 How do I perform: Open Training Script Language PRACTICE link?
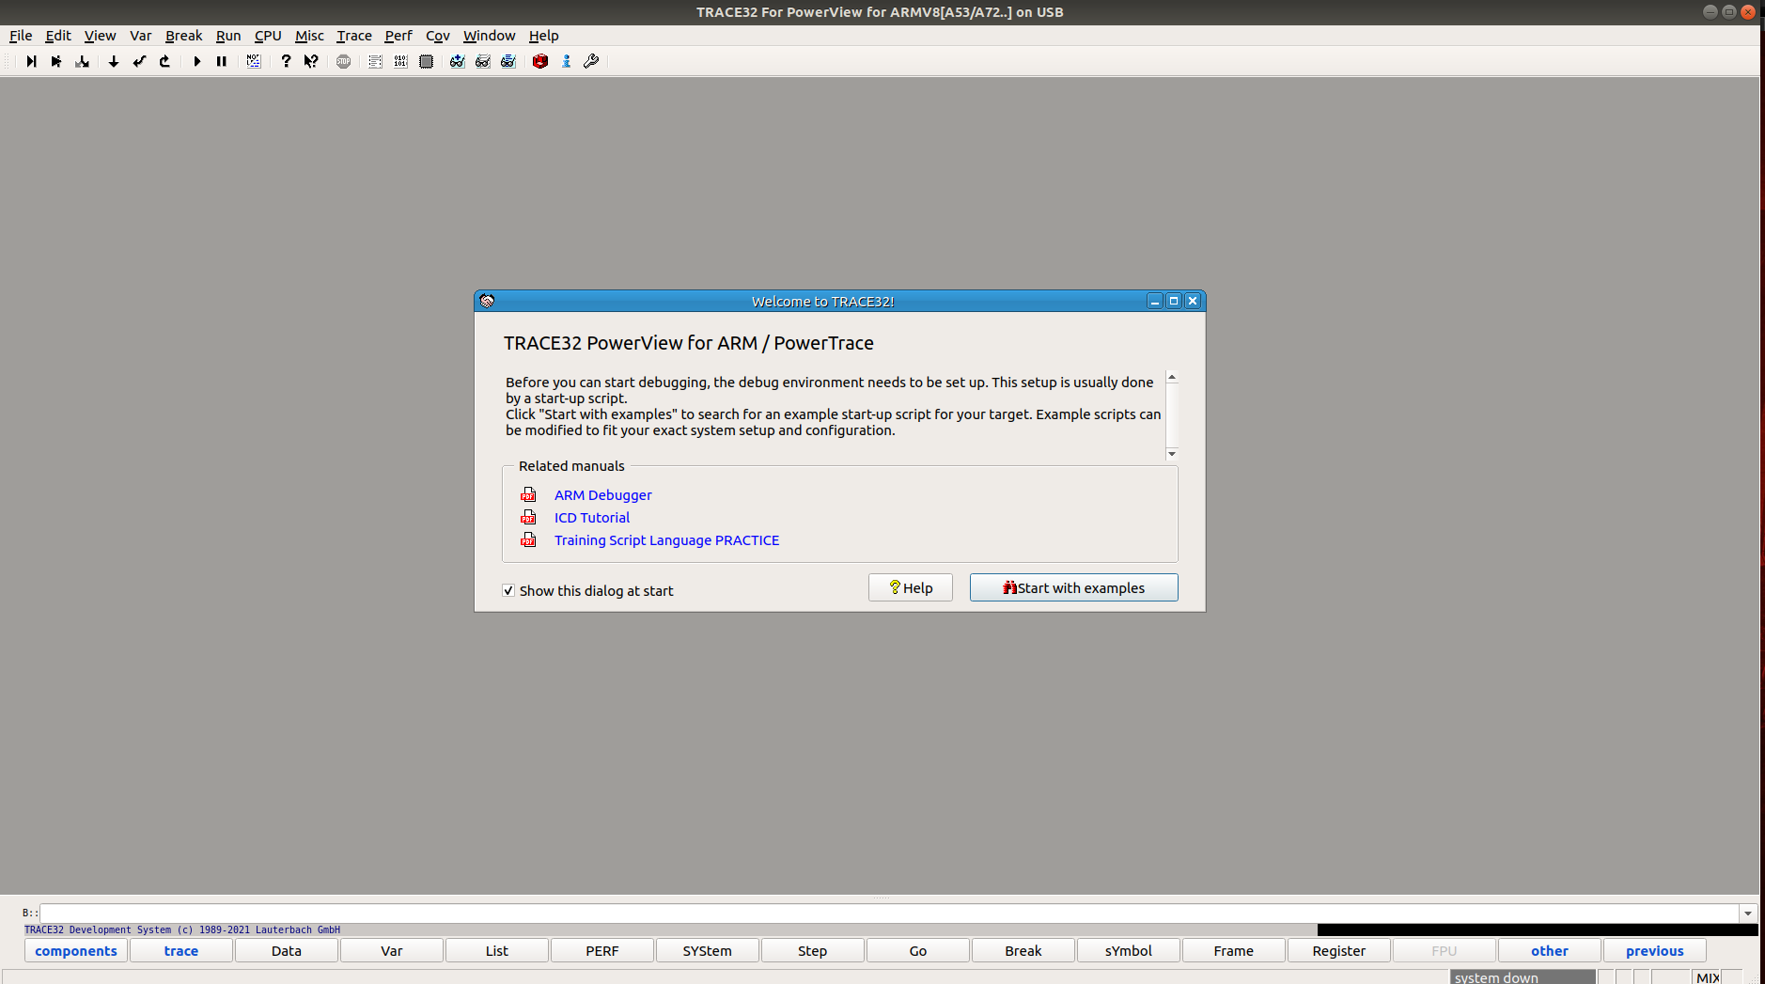click(666, 540)
